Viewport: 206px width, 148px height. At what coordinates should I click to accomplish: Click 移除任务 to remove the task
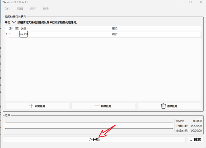pos(103,106)
